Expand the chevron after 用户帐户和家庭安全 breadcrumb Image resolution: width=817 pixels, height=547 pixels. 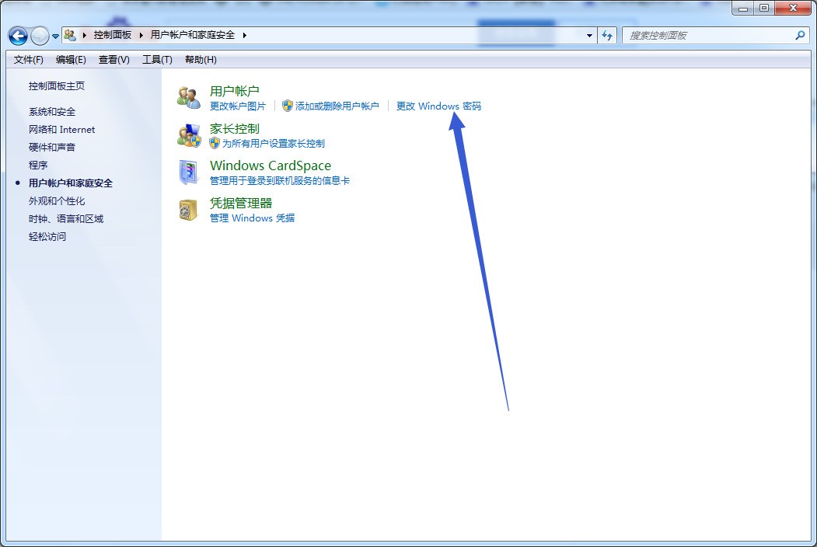click(x=244, y=36)
